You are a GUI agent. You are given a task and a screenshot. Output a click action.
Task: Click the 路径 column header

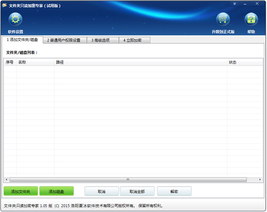click(x=141, y=62)
